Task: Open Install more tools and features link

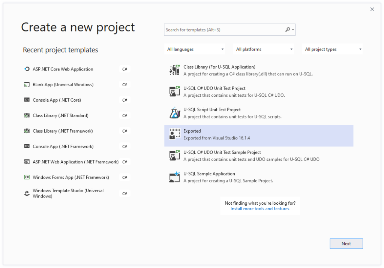Action: (x=260, y=209)
